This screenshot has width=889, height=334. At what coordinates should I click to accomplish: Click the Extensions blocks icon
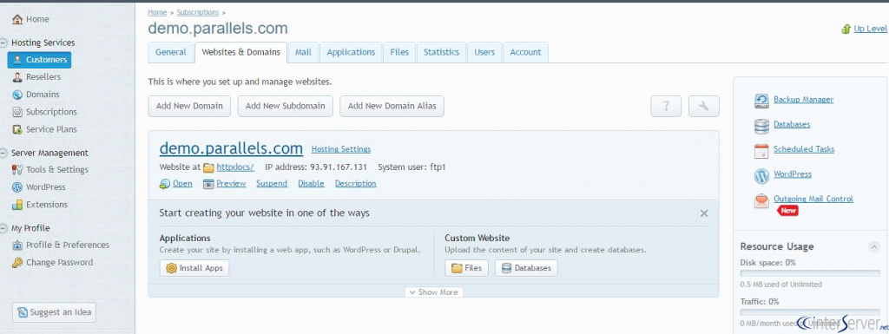(x=17, y=205)
